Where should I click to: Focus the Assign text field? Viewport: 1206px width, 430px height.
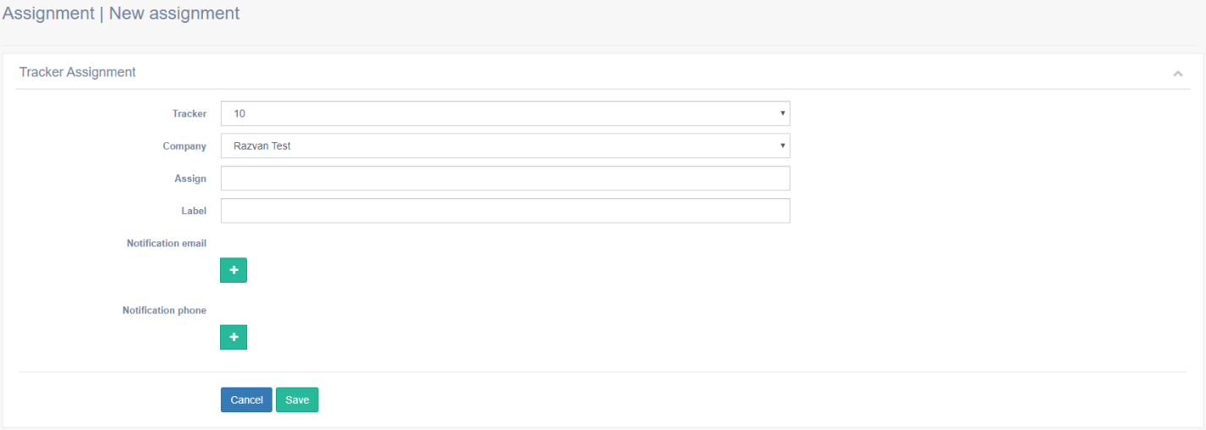[504, 179]
